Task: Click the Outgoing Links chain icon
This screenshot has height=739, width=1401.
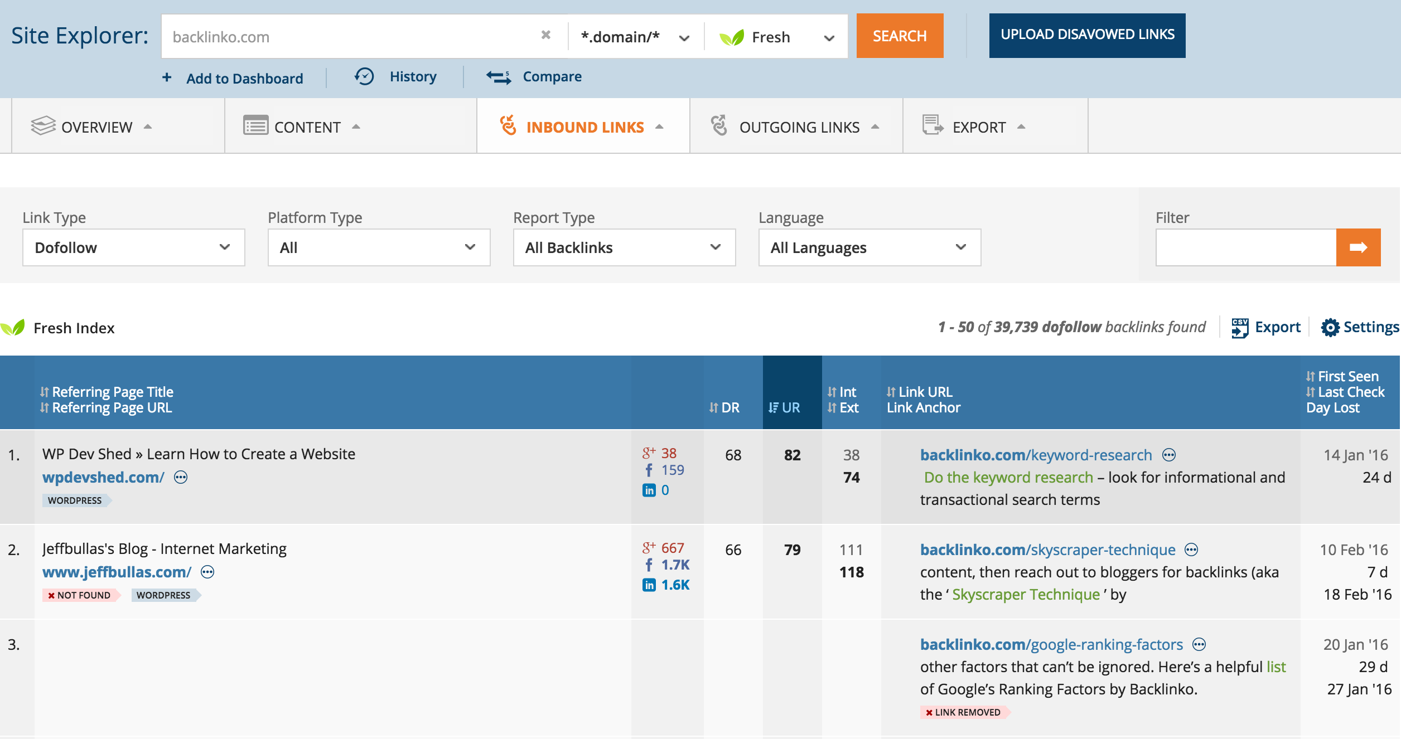Action: click(719, 125)
